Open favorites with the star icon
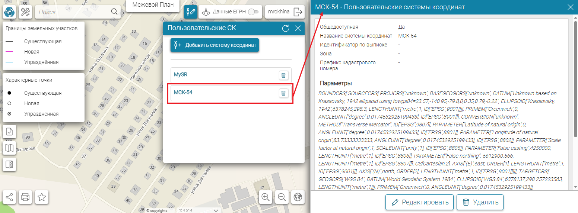 pyautogui.click(x=42, y=197)
